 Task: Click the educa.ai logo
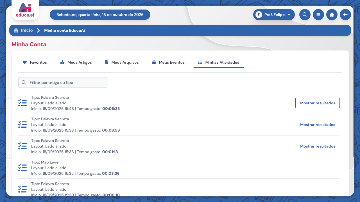25,10
